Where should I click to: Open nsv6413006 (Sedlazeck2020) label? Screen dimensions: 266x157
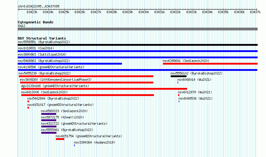(x=44, y=92)
